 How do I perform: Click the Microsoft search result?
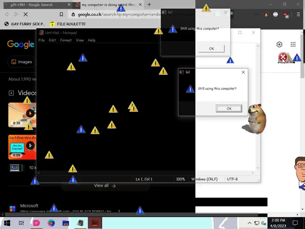pos(29,206)
